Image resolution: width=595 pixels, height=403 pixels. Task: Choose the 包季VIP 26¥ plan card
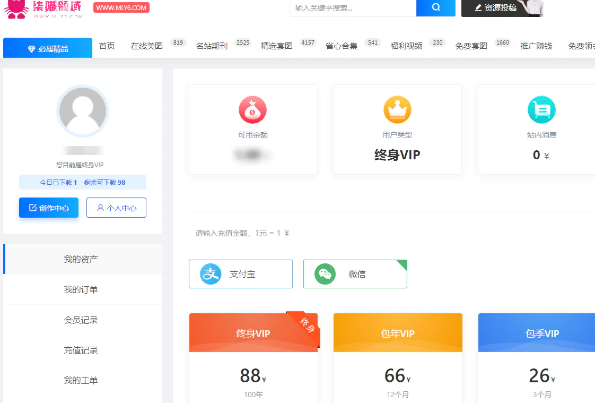[537, 358]
